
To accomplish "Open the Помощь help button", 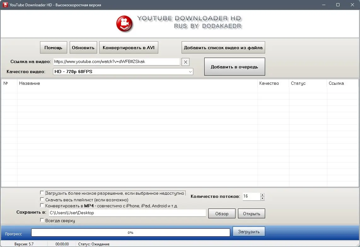I will tap(54, 48).
